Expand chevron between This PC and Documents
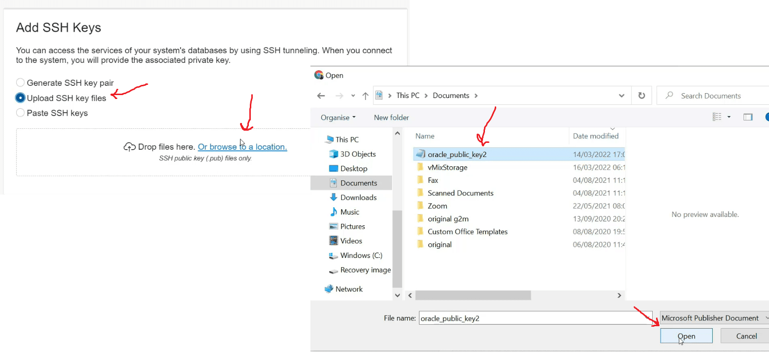 [426, 96]
